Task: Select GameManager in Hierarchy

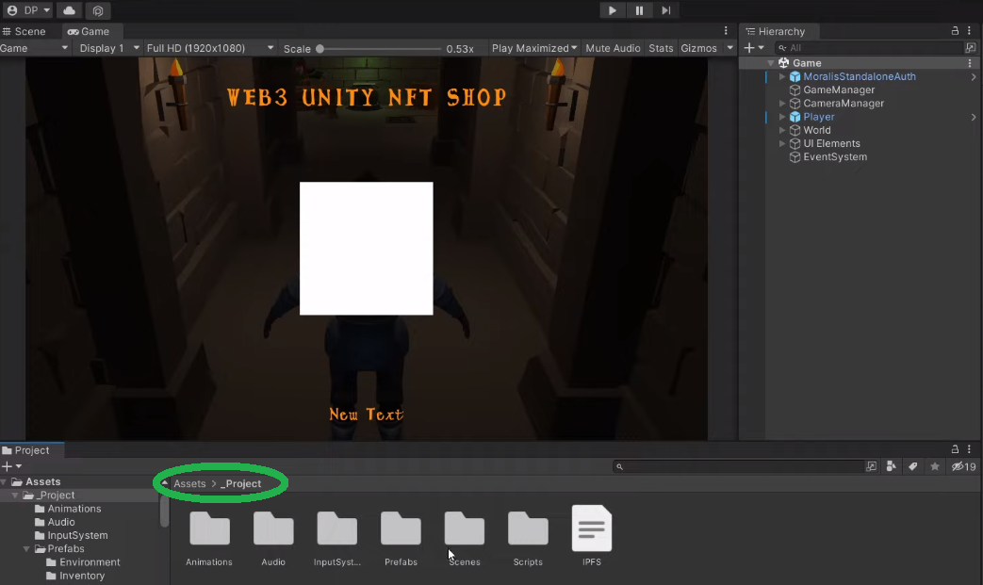Action: click(839, 90)
